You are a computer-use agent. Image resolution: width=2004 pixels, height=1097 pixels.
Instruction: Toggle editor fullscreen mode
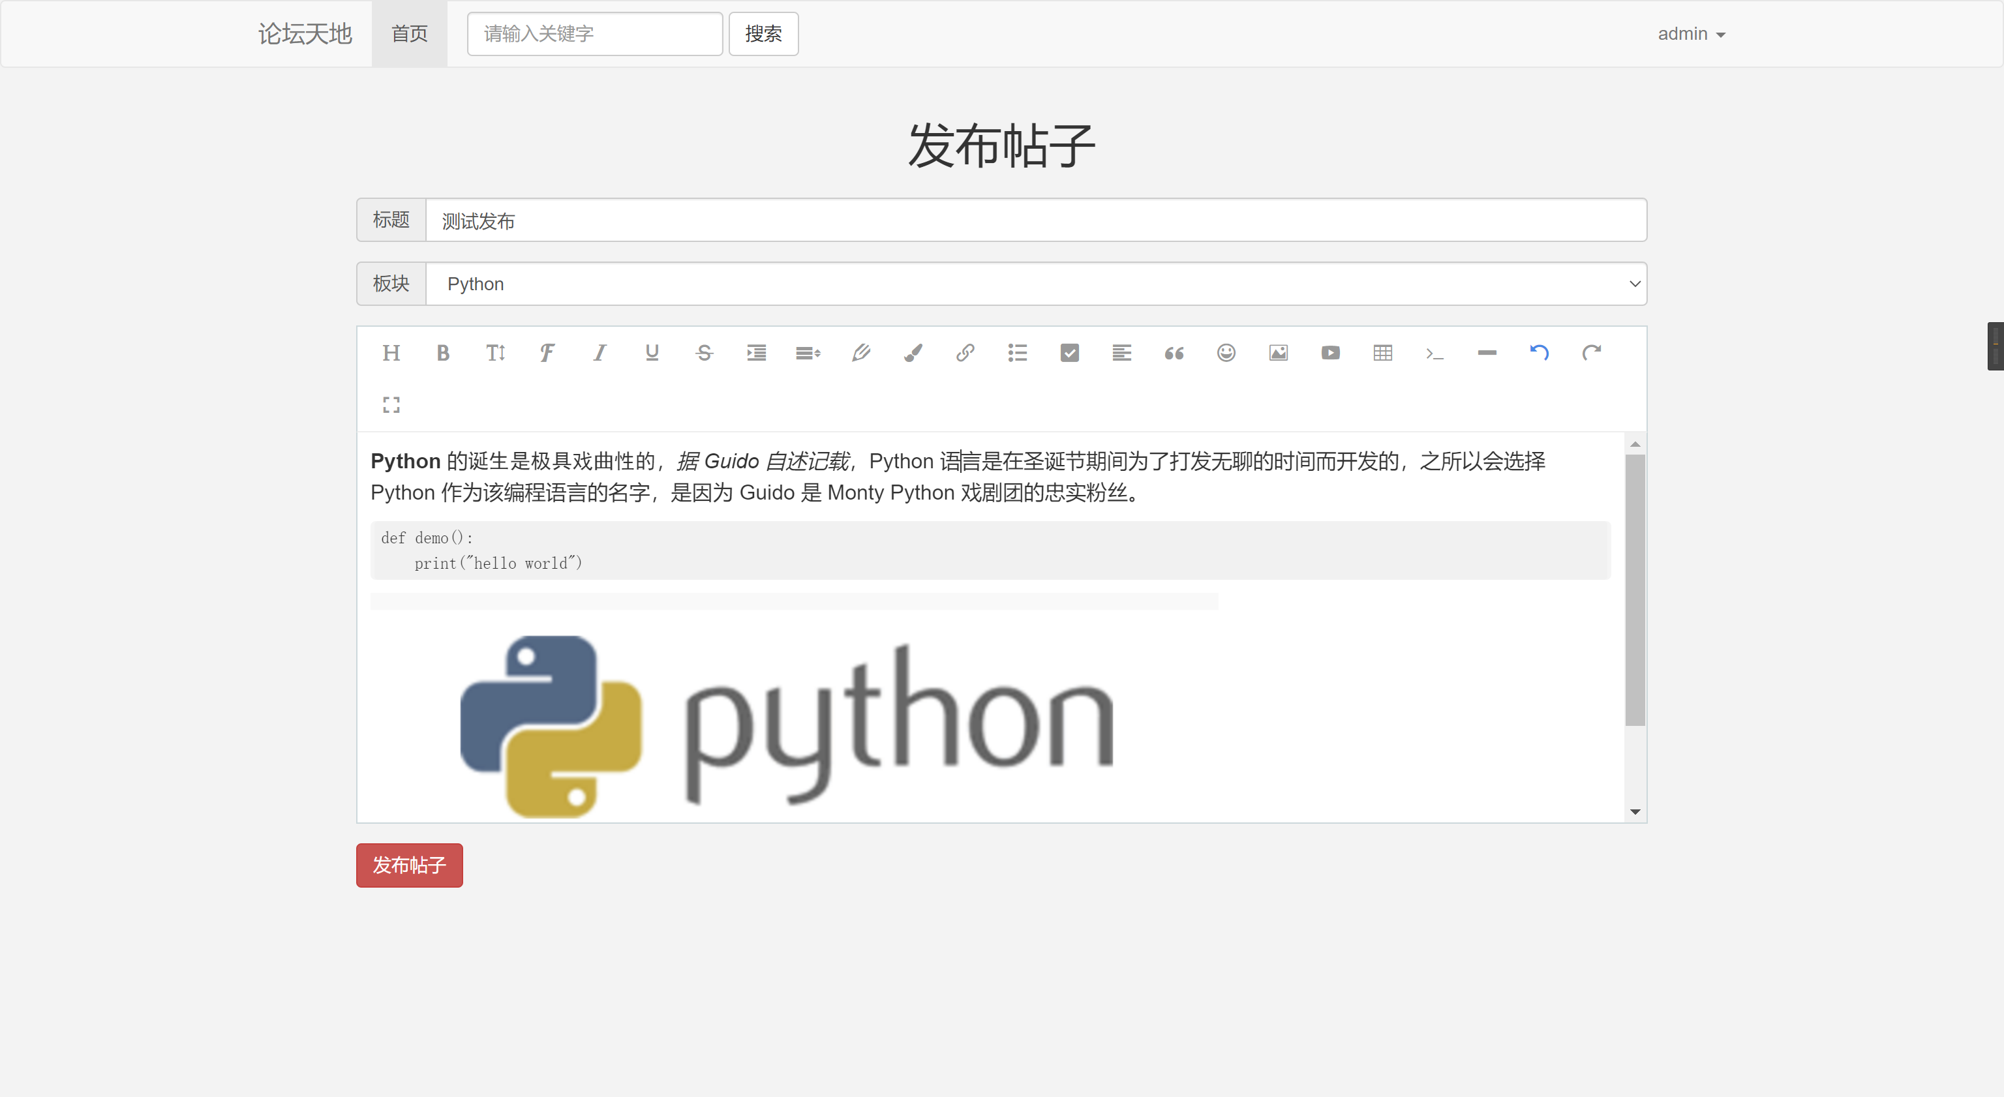(391, 404)
